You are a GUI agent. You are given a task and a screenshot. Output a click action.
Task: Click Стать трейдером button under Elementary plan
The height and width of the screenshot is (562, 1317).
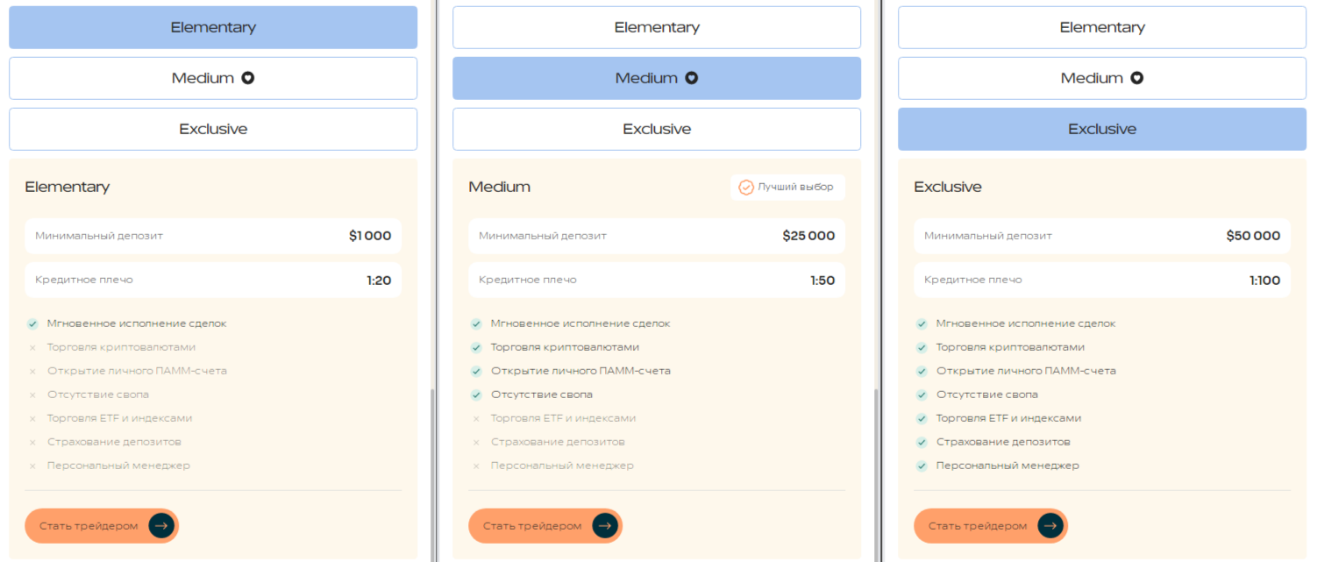click(x=102, y=526)
